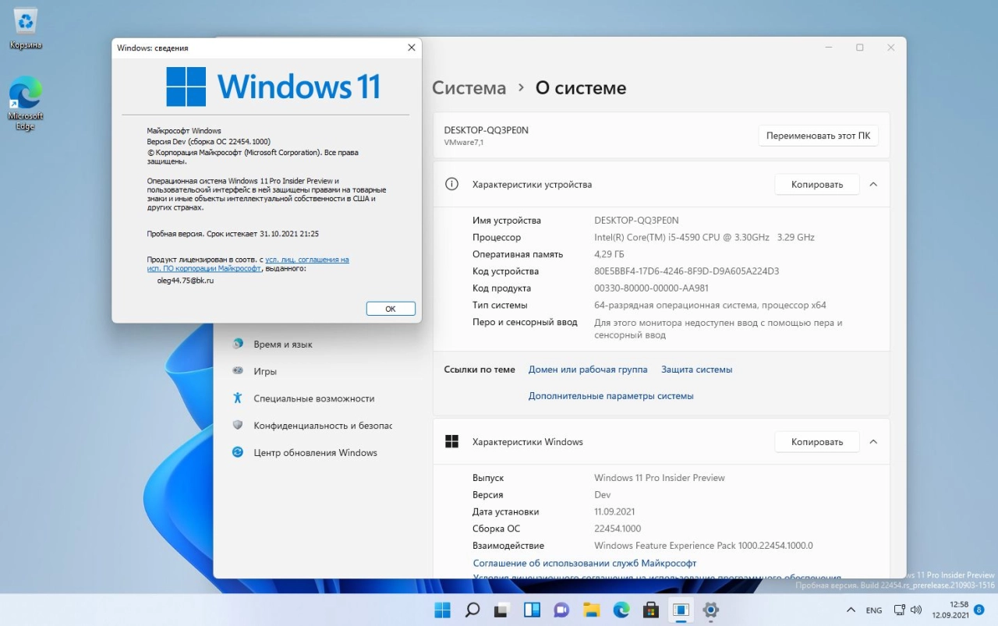Image resolution: width=998 pixels, height=626 pixels.
Task: Maximize the Settings window
Action: 860,48
